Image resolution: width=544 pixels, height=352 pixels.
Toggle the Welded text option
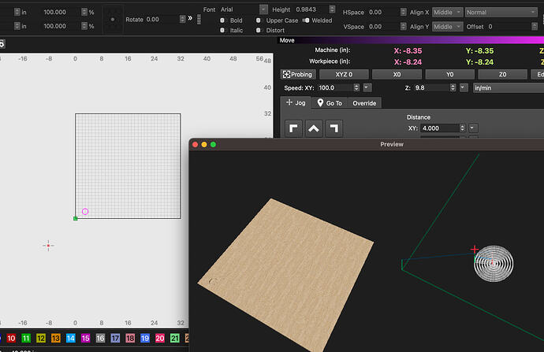[306, 20]
